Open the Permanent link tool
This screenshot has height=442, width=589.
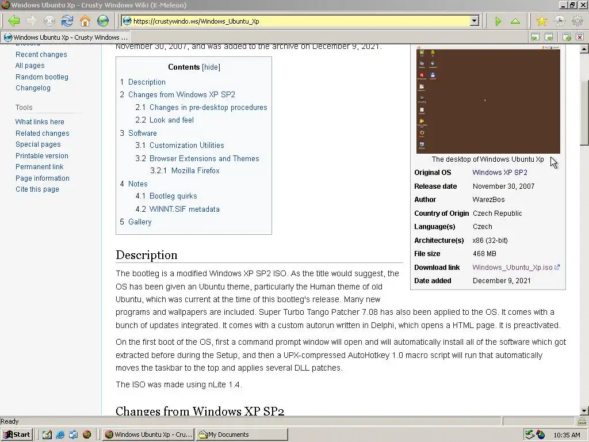(40, 167)
